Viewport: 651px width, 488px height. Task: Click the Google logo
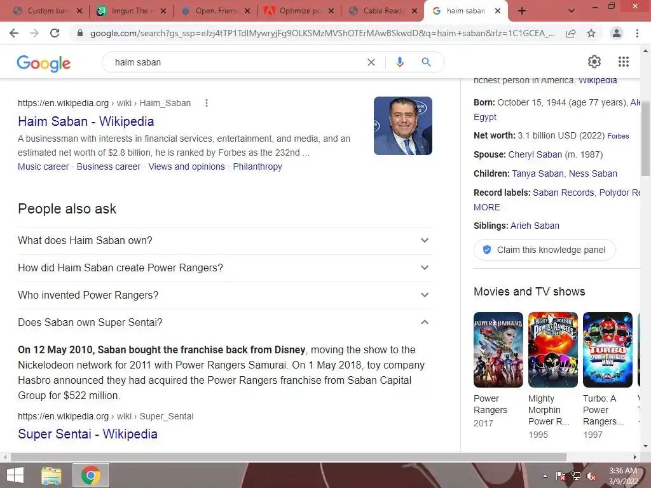pyautogui.click(x=44, y=63)
